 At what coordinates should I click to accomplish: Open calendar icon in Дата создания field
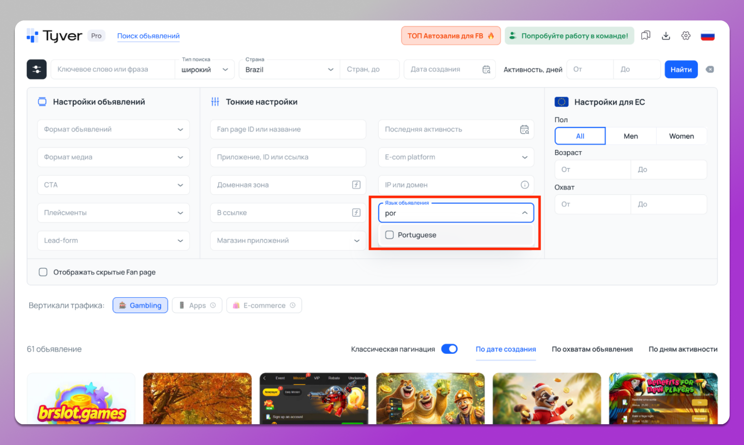(x=486, y=69)
